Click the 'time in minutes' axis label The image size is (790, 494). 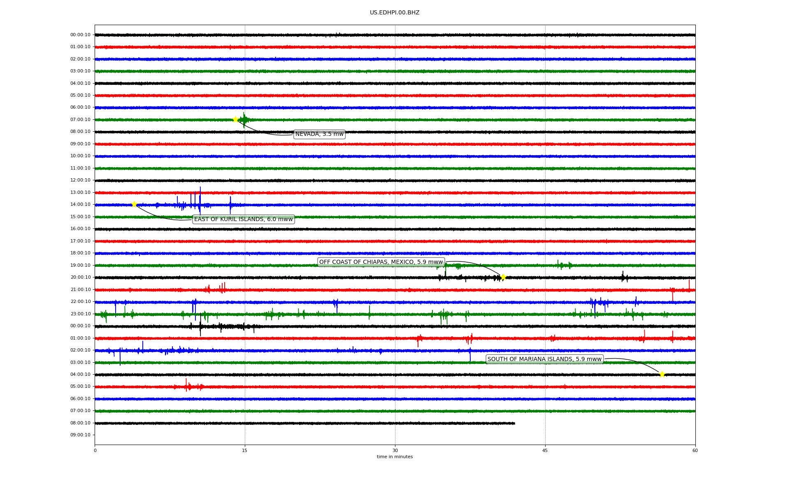pyautogui.click(x=395, y=457)
